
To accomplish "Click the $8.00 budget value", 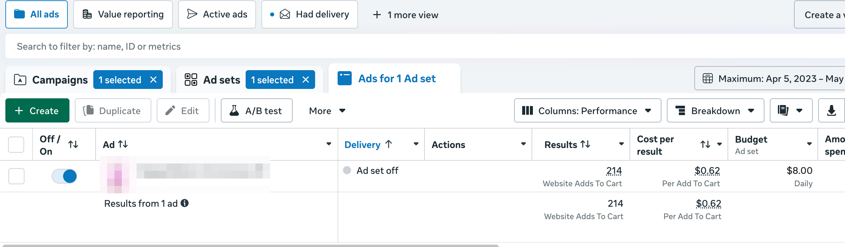I will 800,170.
